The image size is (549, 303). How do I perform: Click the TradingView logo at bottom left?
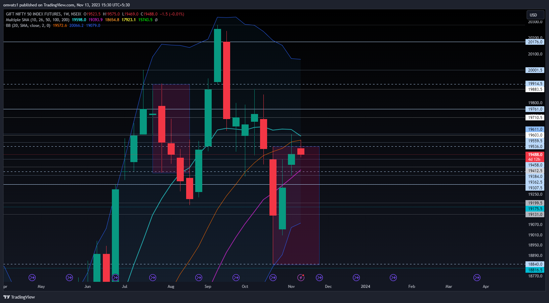19,297
